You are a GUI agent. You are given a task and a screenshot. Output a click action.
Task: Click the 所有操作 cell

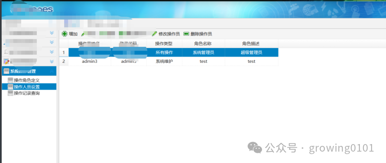click(x=164, y=52)
